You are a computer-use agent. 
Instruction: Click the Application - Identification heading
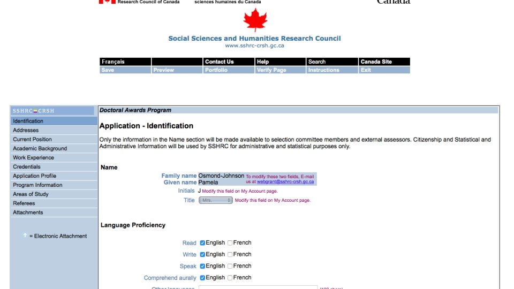pos(146,126)
